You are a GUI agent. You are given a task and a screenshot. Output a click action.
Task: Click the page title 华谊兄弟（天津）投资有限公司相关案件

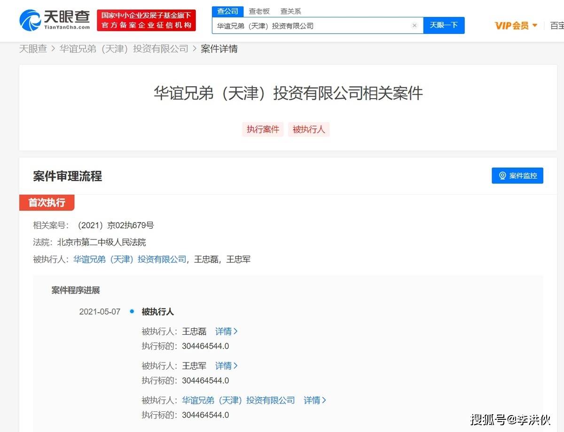coord(288,93)
